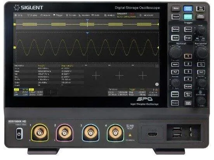Push the vertical position knob
The width and height of the screenshot is (214, 160).
pyautogui.click(x=175, y=83)
